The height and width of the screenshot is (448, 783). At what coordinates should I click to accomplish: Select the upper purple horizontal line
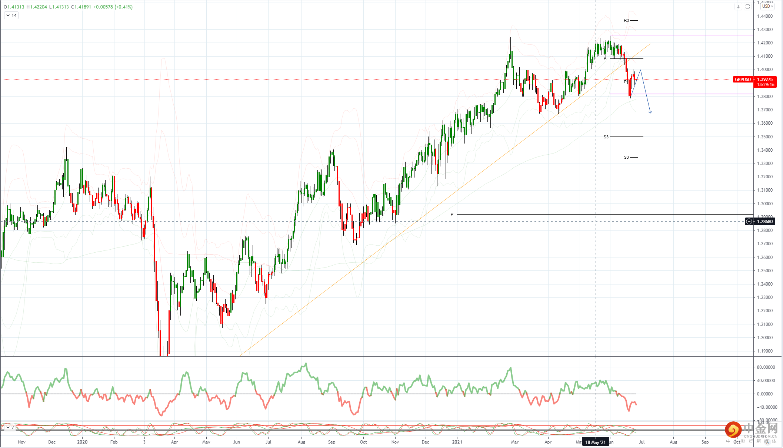pos(685,36)
